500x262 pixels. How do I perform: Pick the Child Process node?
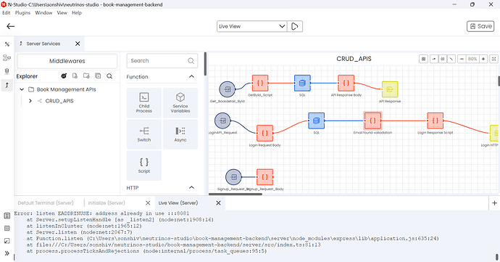[144, 103]
